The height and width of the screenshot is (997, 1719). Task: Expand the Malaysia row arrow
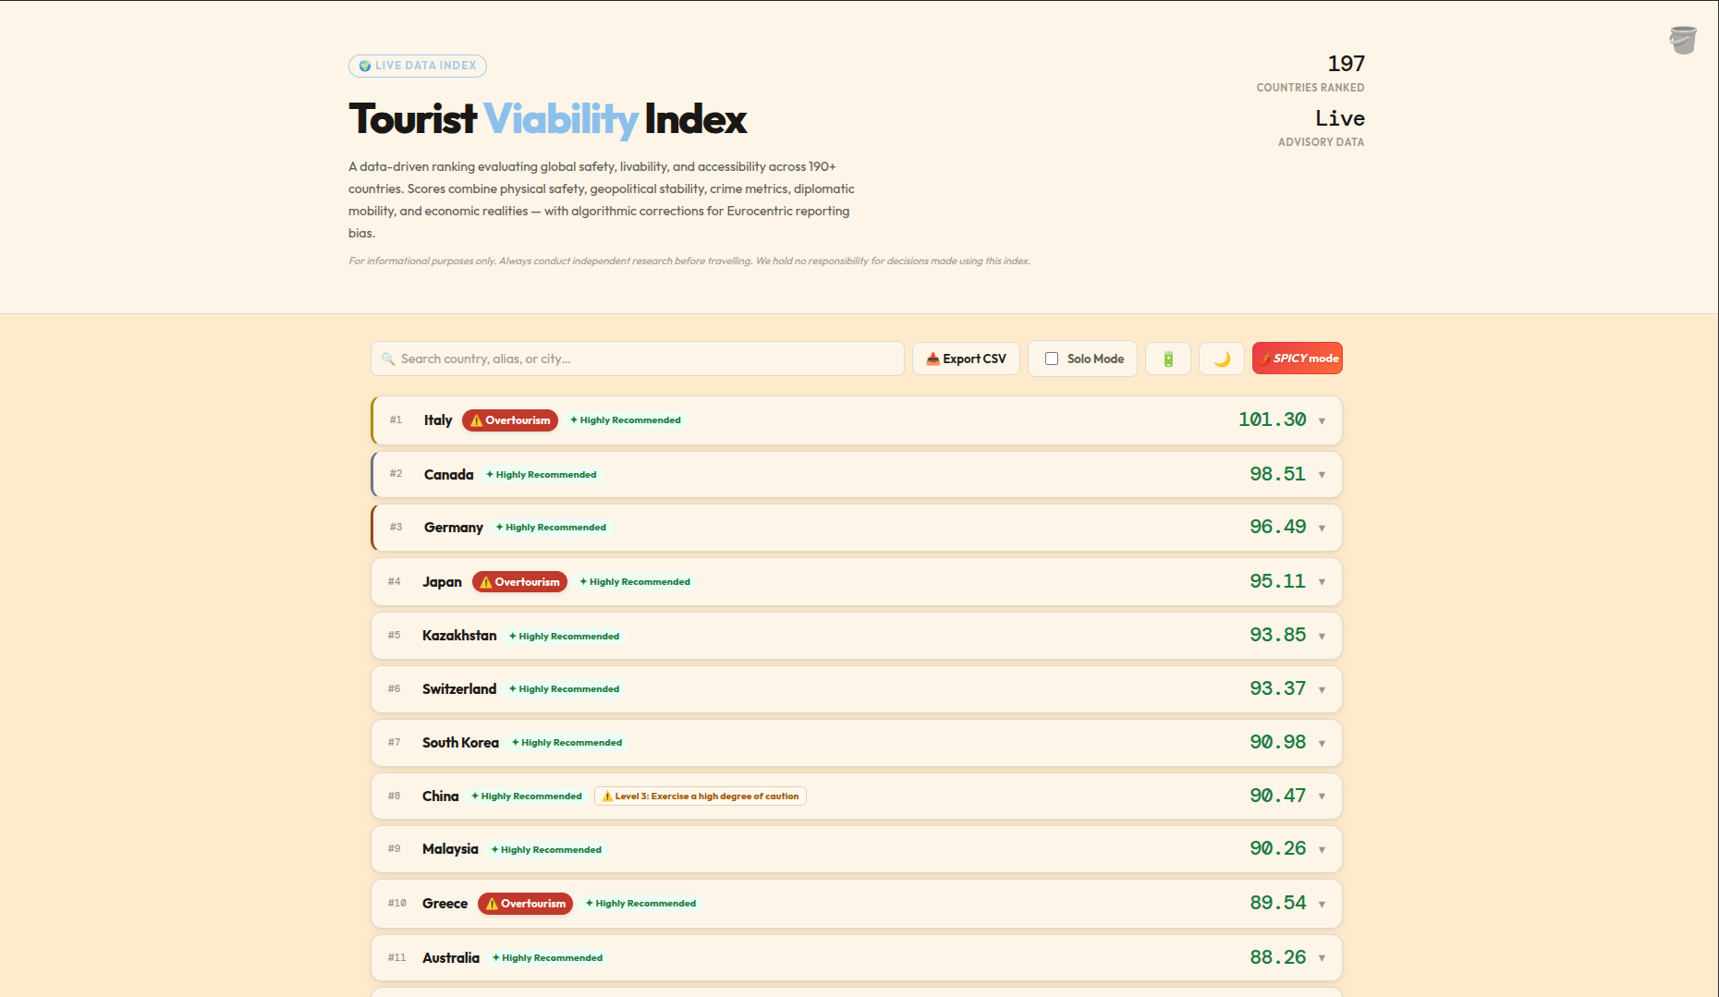[1322, 850]
